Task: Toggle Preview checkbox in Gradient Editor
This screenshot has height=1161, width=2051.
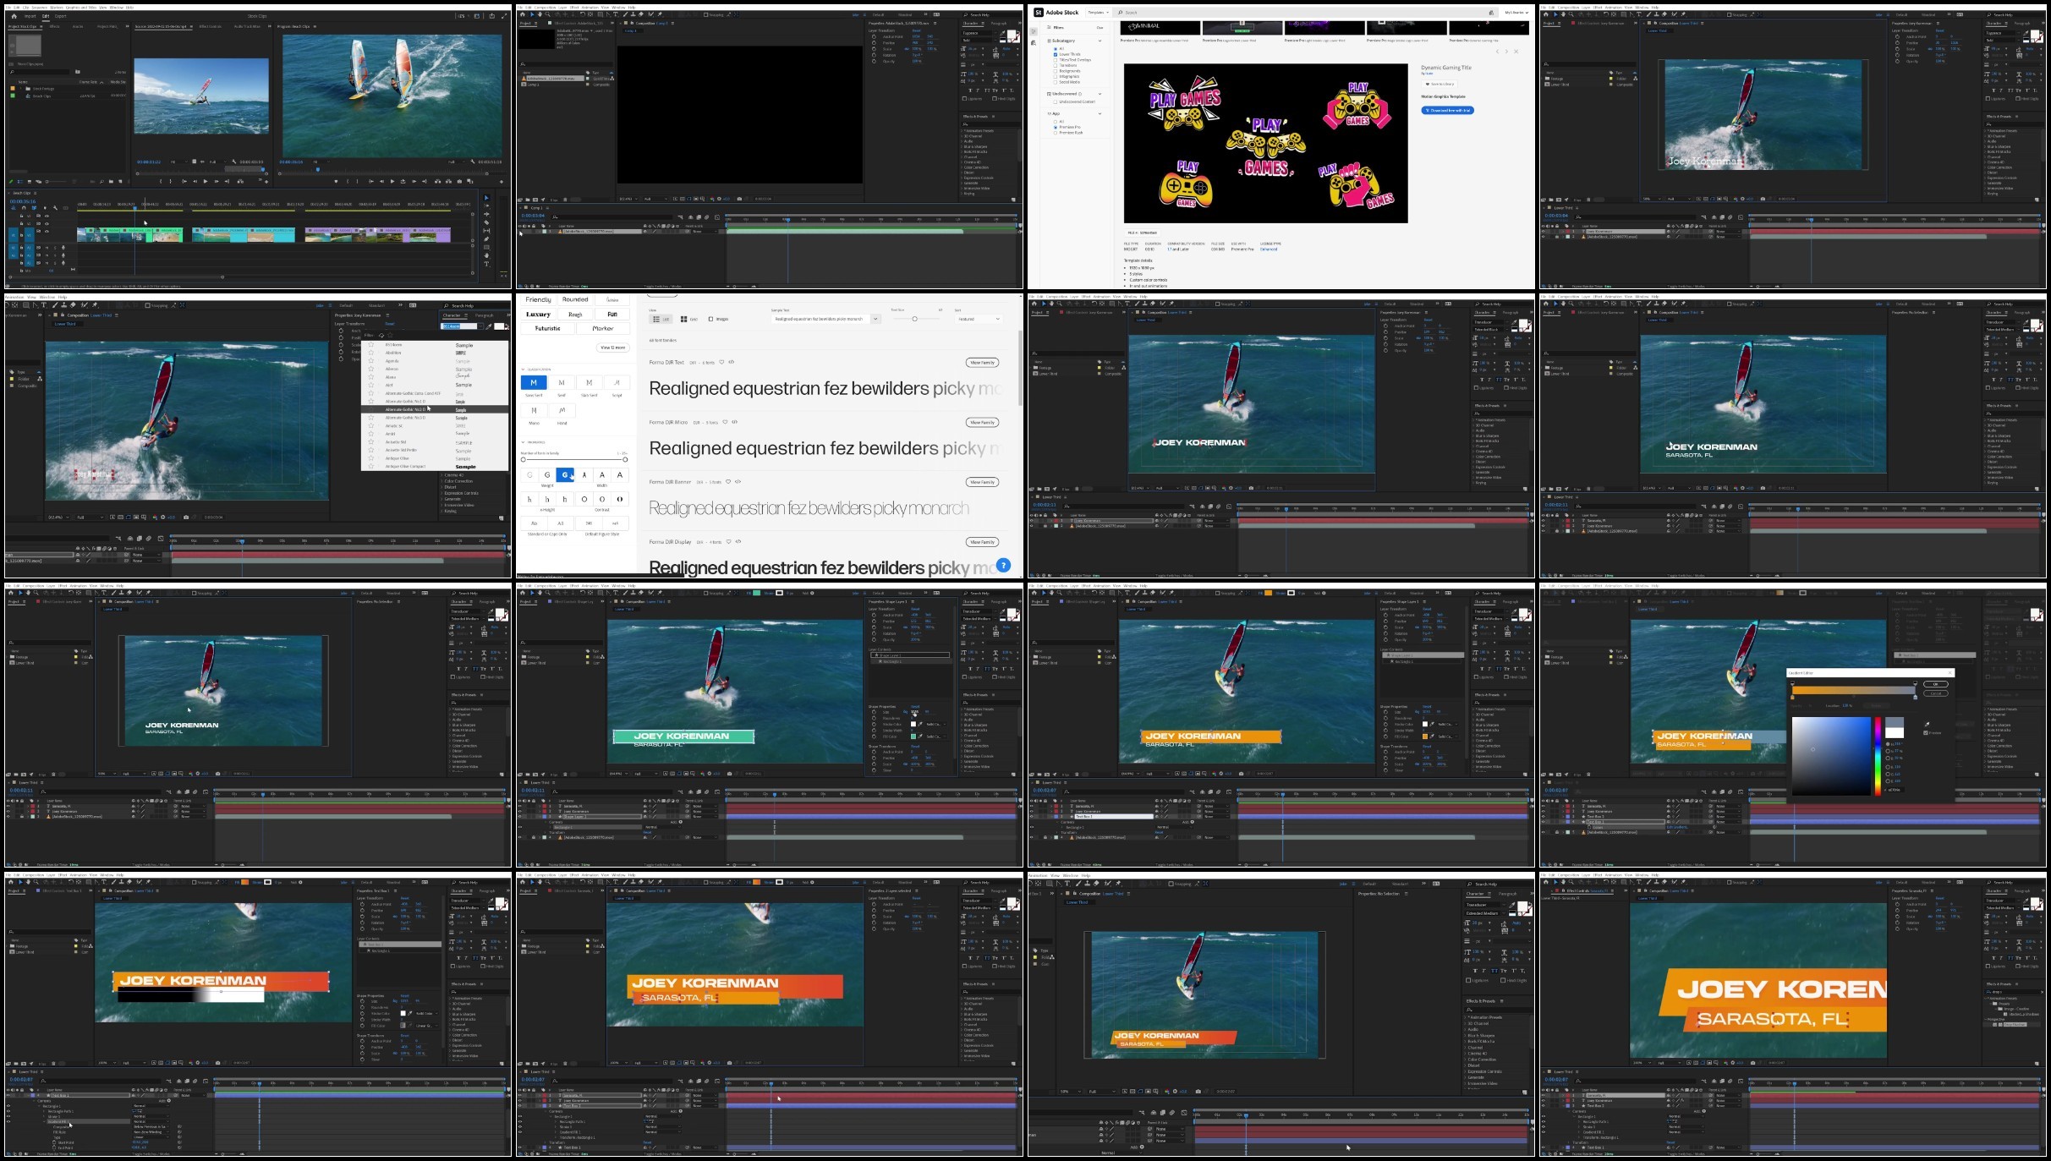Action: pyautogui.click(x=1926, y=733)
